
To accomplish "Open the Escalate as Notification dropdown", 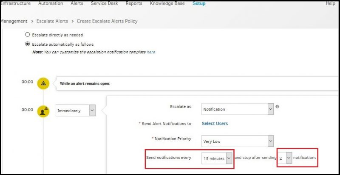I will (x=238, y=109).
